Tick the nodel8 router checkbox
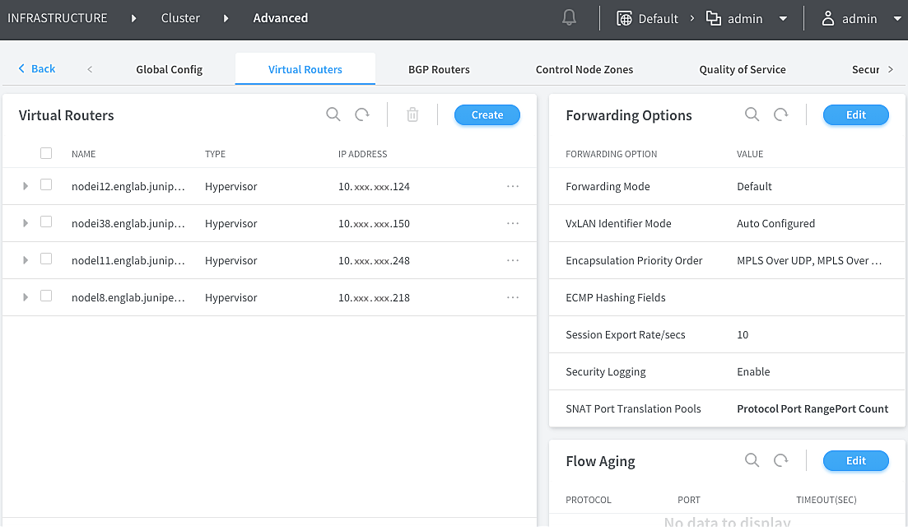The width and height of the screenshot is (908, 527). (x=46, y=296)
